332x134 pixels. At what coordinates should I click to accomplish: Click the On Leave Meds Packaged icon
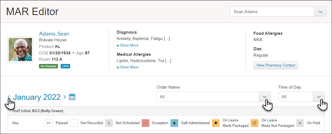tap(216, 123)
